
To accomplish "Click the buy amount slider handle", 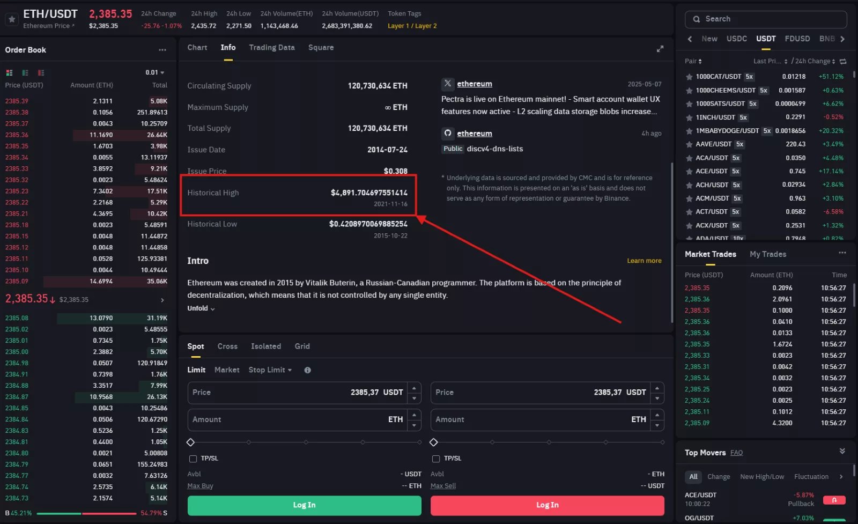I will pyautogui.click(x=190, y=442).
